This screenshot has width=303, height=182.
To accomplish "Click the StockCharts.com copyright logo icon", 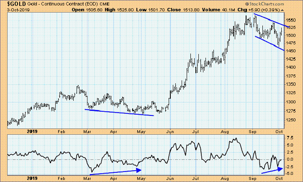I will point(247,4).
